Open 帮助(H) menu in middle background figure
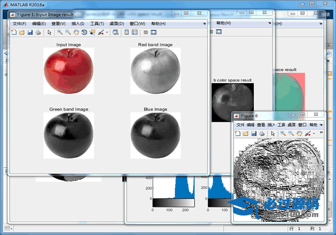The image size is (336, 235). click(224, 23)
